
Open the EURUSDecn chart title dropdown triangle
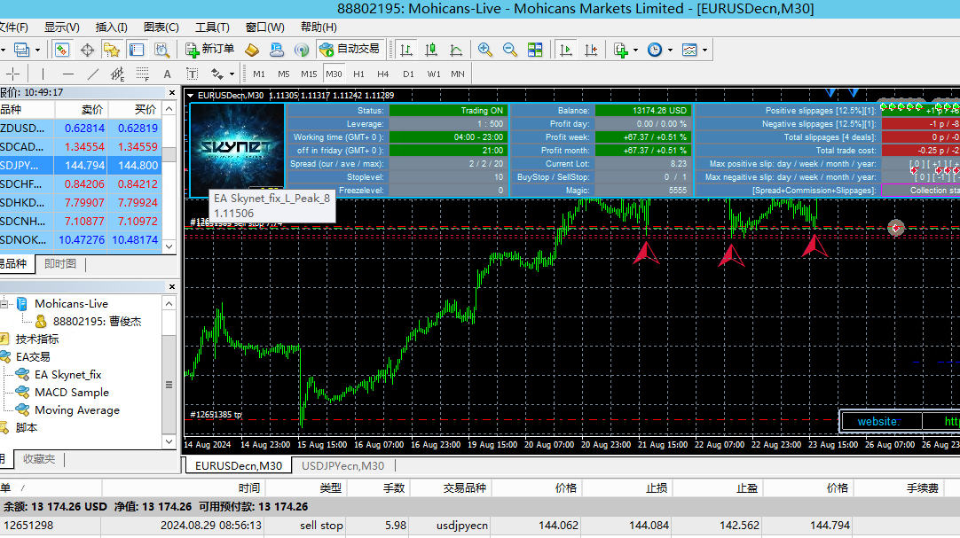[x=191, y=96]
